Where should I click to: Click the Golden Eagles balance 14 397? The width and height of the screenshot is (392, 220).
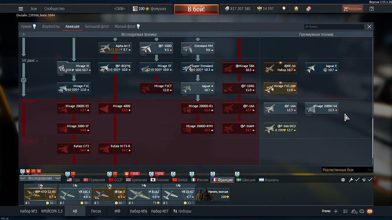point(265,9)
